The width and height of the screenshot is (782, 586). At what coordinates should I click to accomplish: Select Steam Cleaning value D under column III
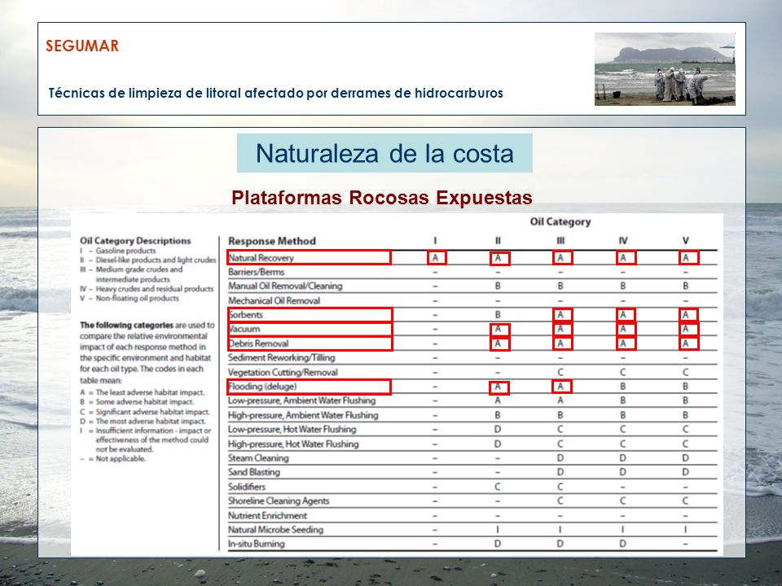coord(560,458)
